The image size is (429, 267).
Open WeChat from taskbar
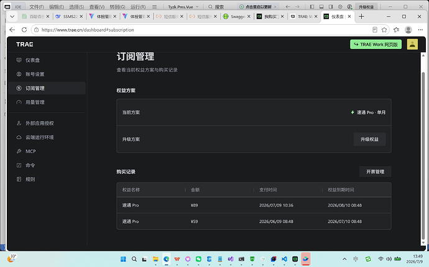[x=198, y=259]
